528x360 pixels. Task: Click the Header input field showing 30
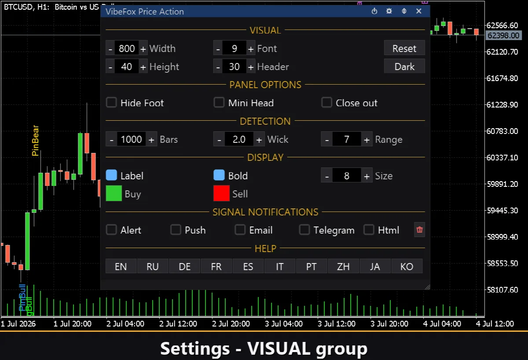[234, 67]
